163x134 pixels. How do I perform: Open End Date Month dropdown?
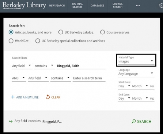click(140, 98)
